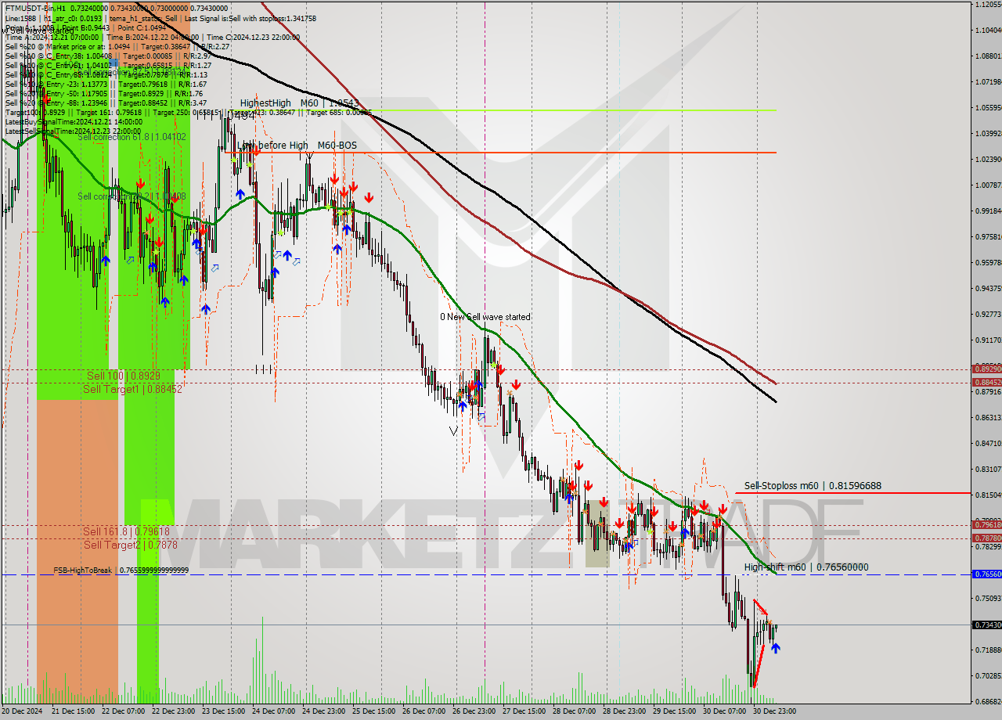Click the 1.00785 price axis value
1002x720 pixels.
(988, 185)
